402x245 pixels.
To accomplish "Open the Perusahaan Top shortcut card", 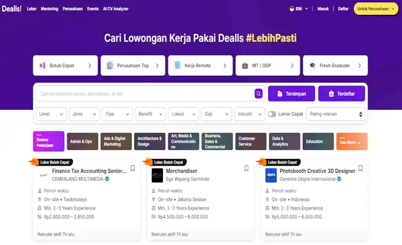I will point(133,65).
